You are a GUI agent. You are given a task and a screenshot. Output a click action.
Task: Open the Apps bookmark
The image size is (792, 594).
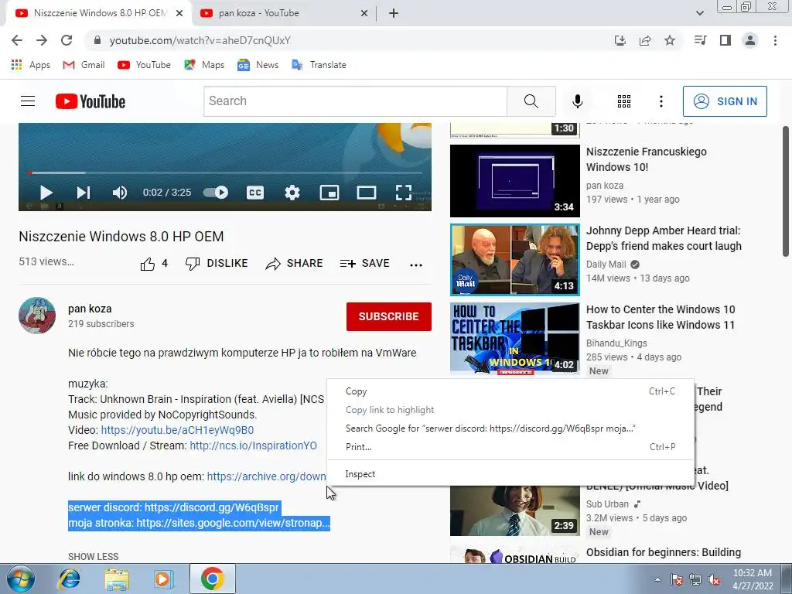tap(30, 65)
